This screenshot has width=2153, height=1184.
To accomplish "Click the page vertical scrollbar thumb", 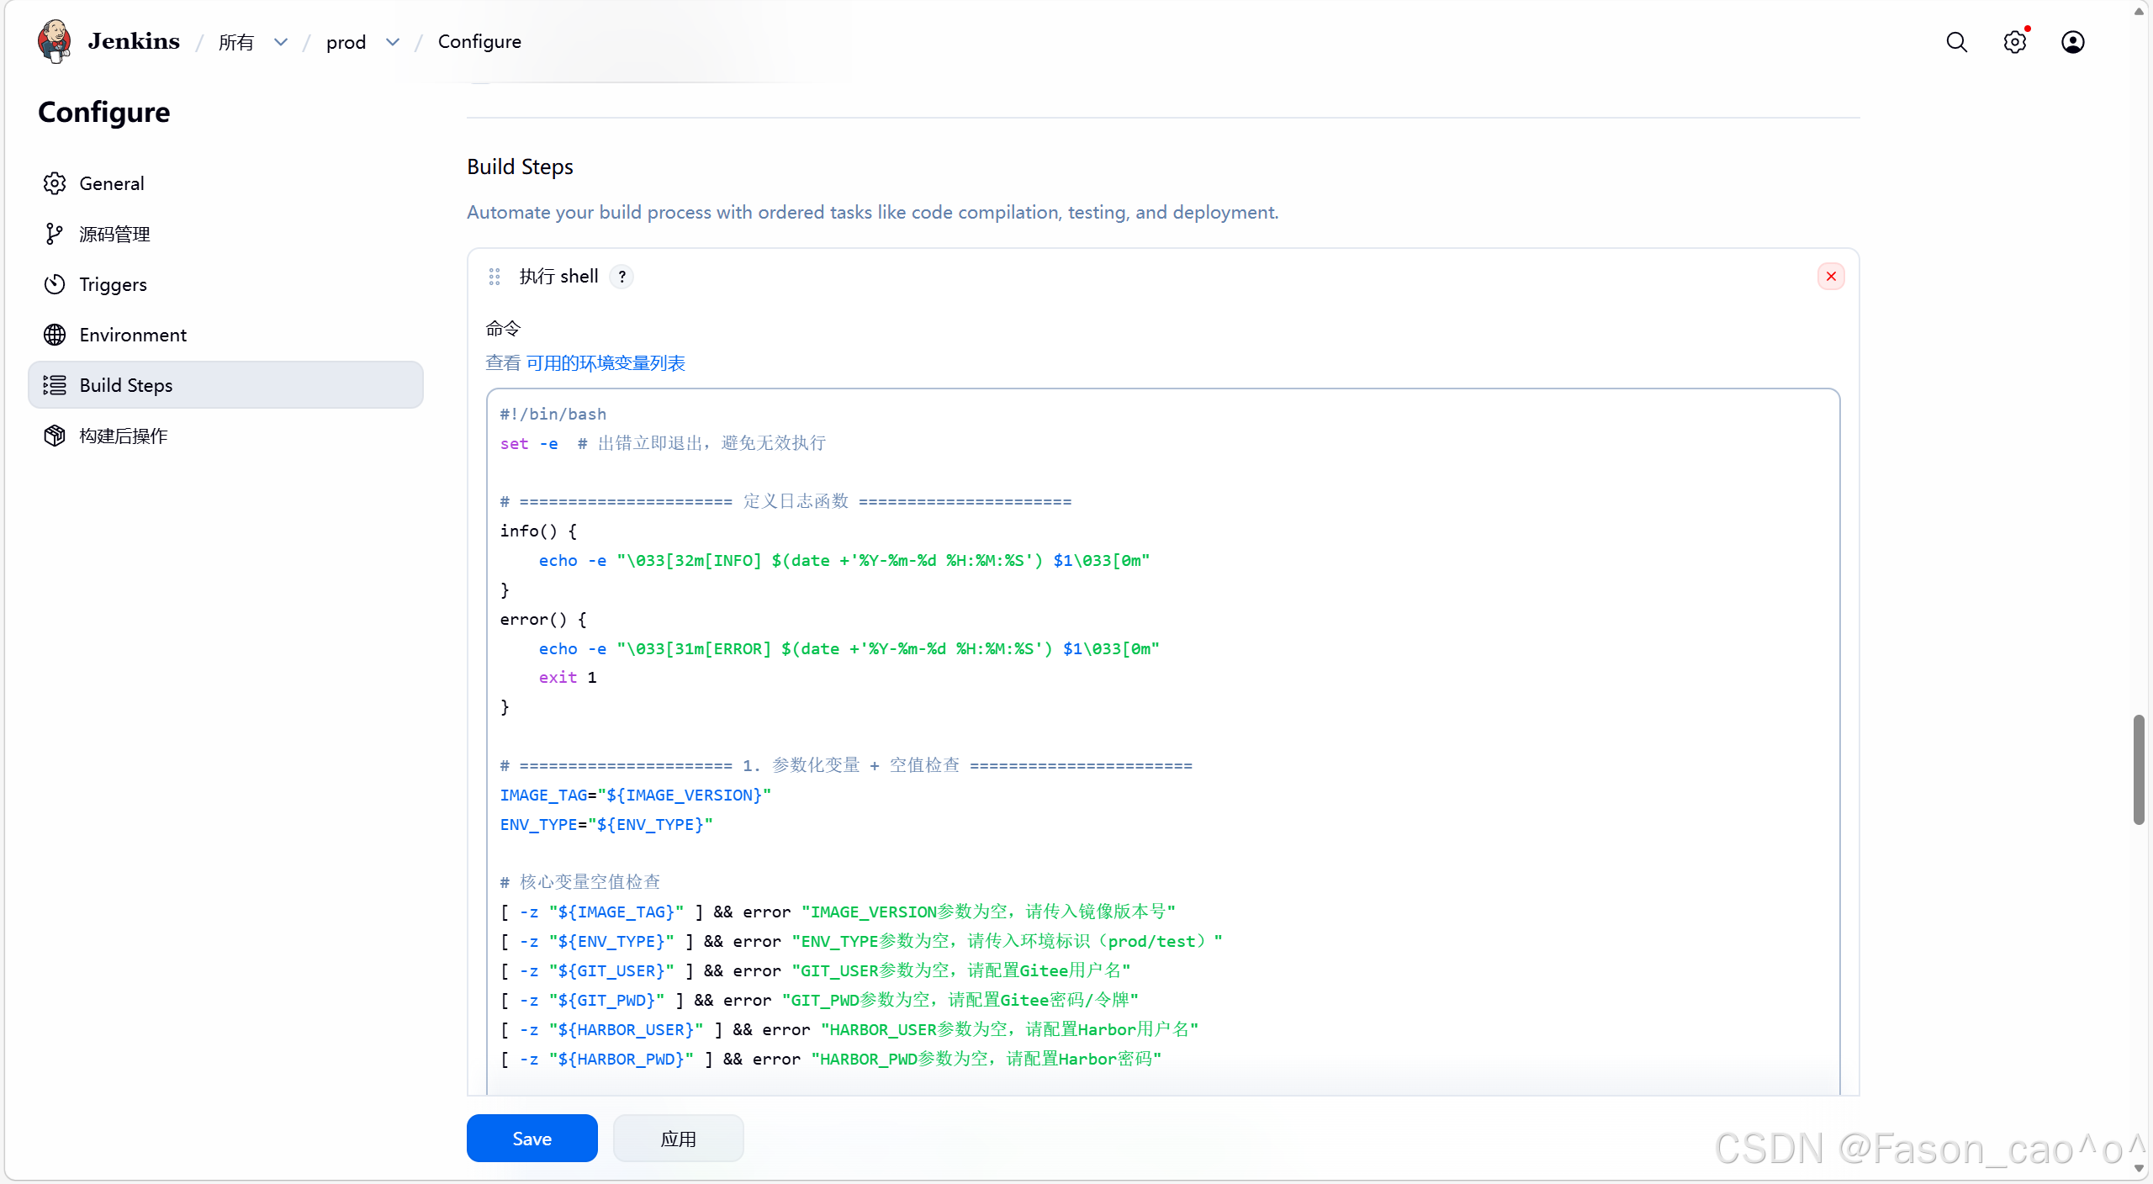I will click(x=2139, y=769).
